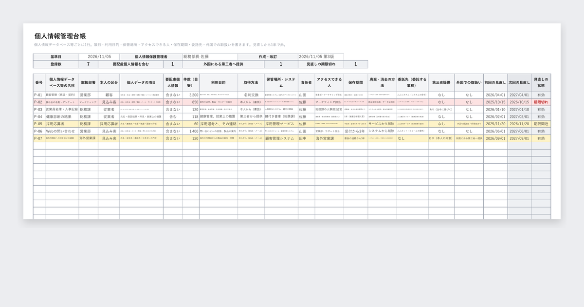Click the 次回の見直し column header
The width and height of the screenshot is (584, 307).
519,82
